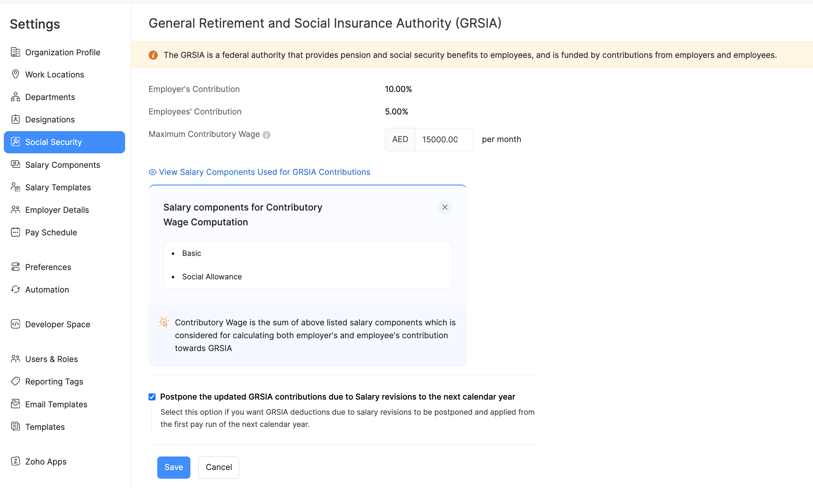This screenshot has width=813, height=488.
Task: Open the AED currency selector
Action: point(400,139)
